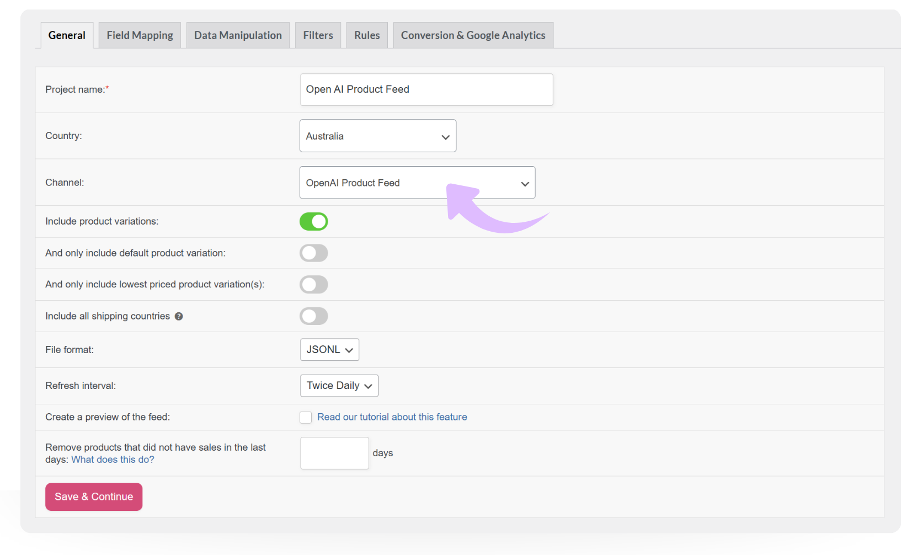
Task: Open the help tooltip for shipping countries
Action: 179,316
